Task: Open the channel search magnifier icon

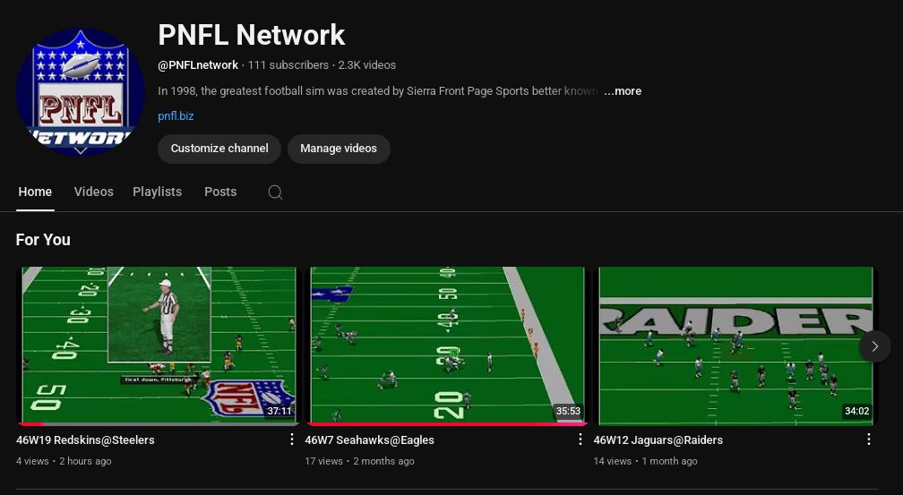Action: (275, 192)
